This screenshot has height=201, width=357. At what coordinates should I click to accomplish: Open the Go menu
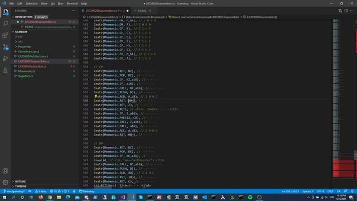click(52, 4)
